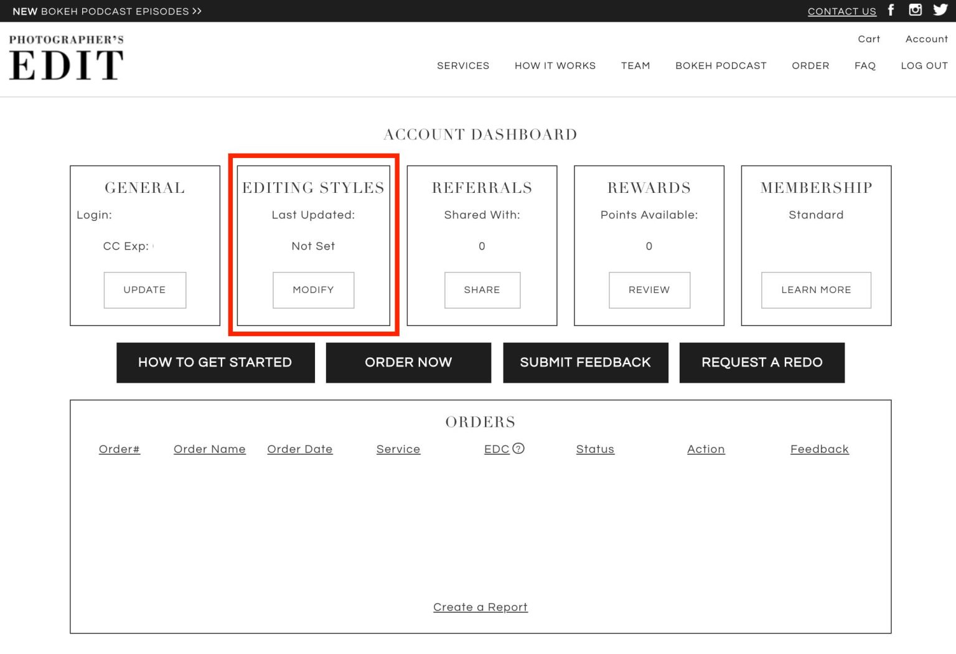This screenshot has width=956, height=654.
Task: Sort orders by Order Date
Action: pos(300,449)
